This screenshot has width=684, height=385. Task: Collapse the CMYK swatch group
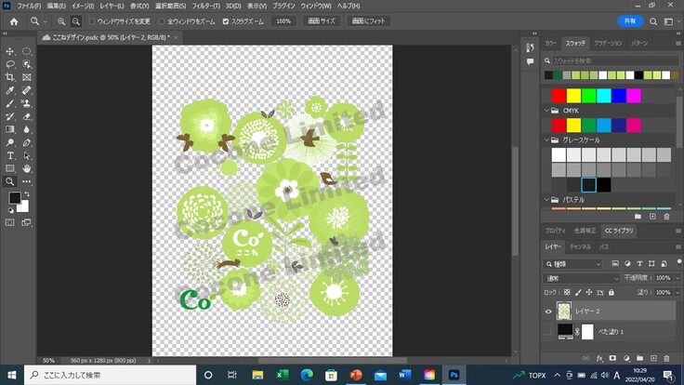pos(546,111)
